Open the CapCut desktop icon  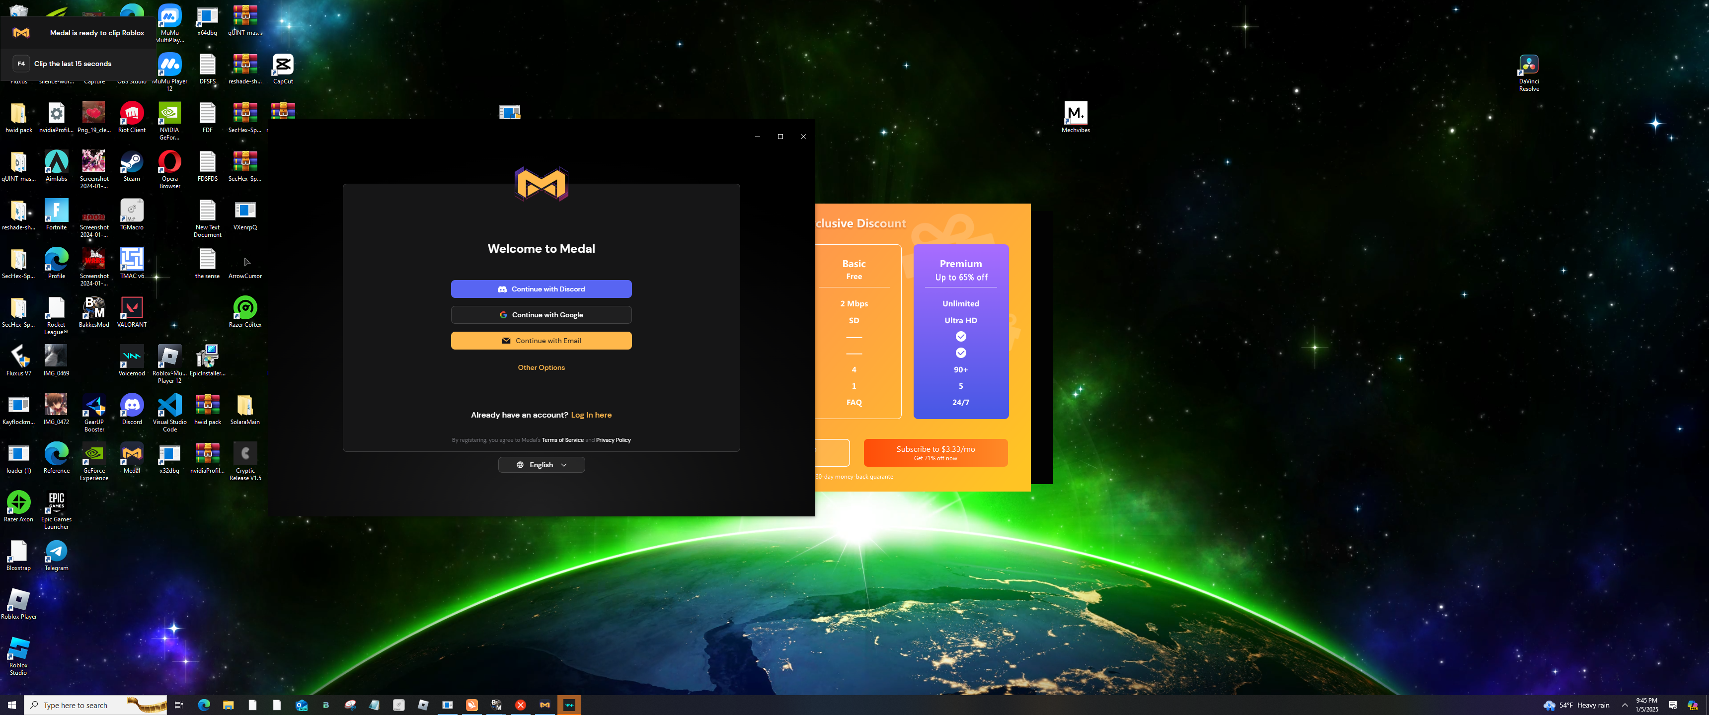point(283,66)
